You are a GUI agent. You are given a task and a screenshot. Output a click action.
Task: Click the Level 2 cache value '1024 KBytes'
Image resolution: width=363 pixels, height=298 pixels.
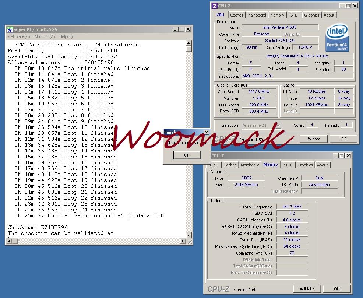click(x=317, y=105)
